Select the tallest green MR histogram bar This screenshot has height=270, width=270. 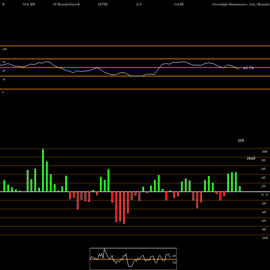pyautogui.click(x=43, y=170)
